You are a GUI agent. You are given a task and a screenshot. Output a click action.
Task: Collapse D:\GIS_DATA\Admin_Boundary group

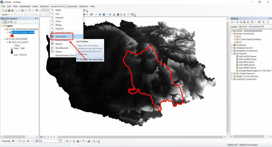(5, 29)
